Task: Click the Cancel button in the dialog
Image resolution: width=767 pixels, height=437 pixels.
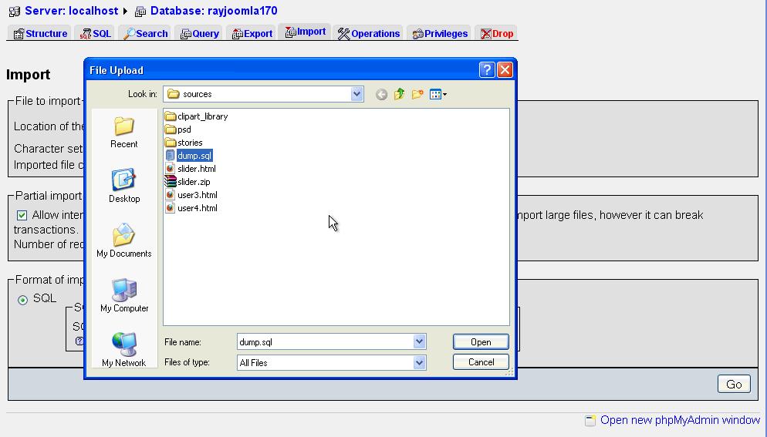Action: coord(481,362)
